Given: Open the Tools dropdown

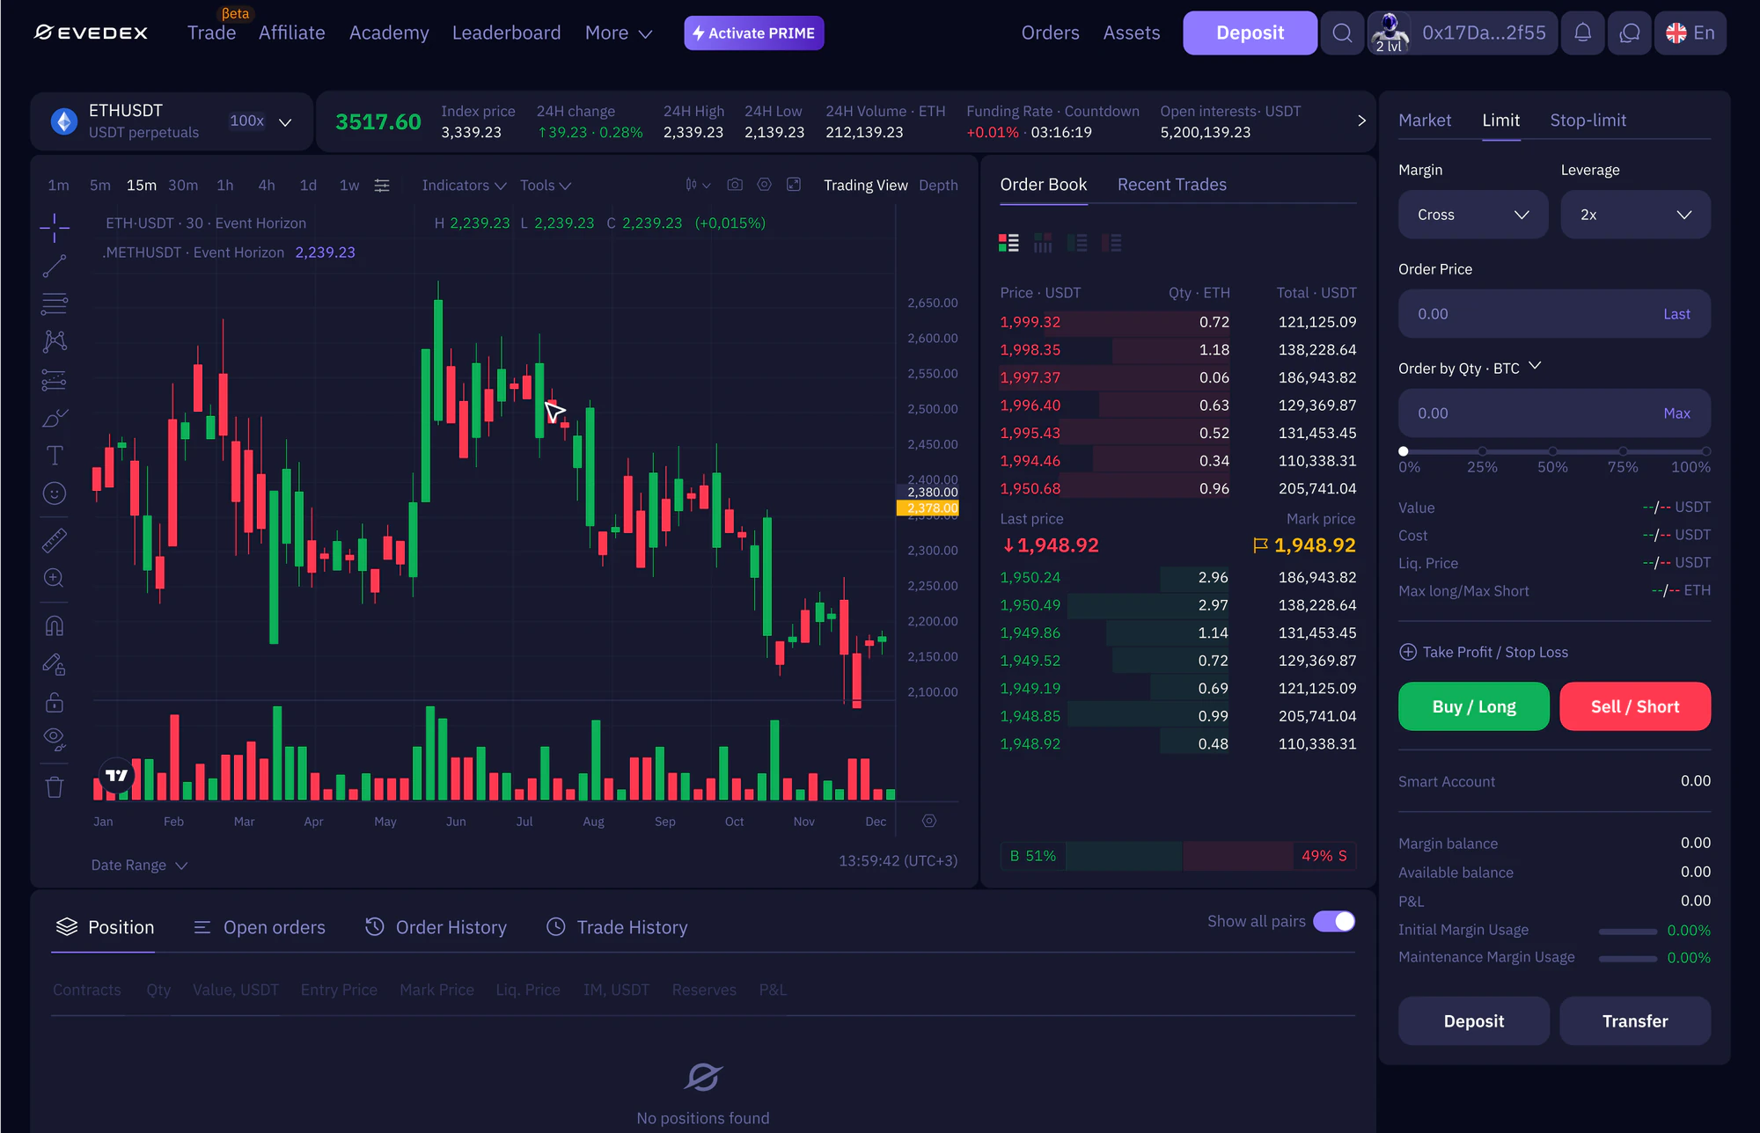Looking at the screenshot, I should pos(546,186).
